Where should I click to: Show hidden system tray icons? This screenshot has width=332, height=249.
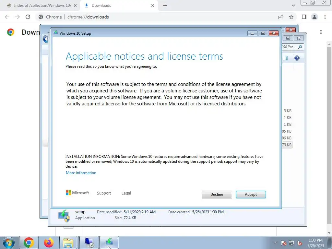tap(276, 243)
